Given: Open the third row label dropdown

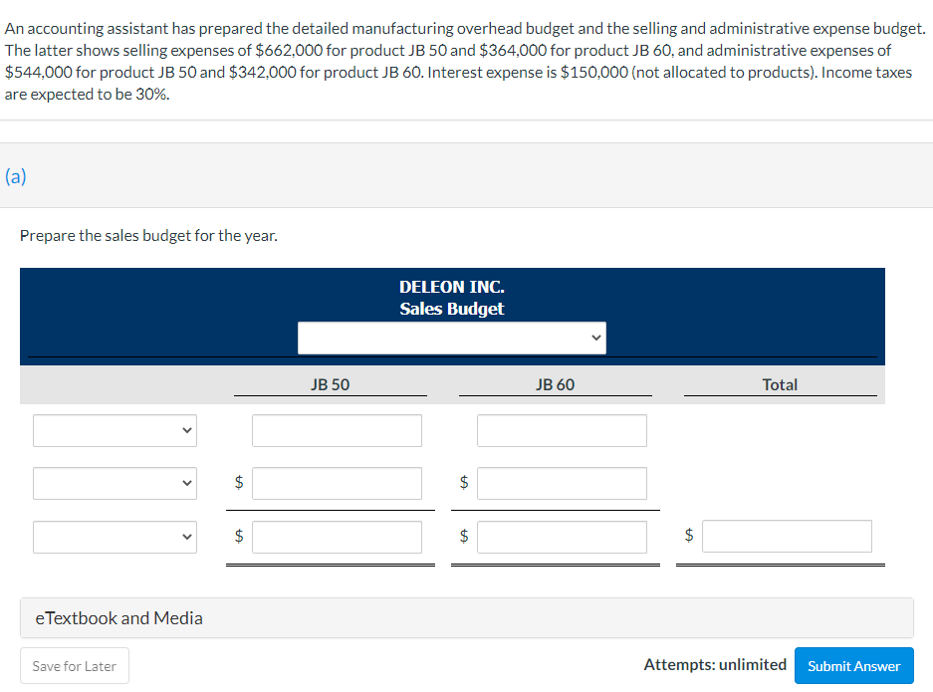Looking at the screenshot, I should (x=115, y=536).
